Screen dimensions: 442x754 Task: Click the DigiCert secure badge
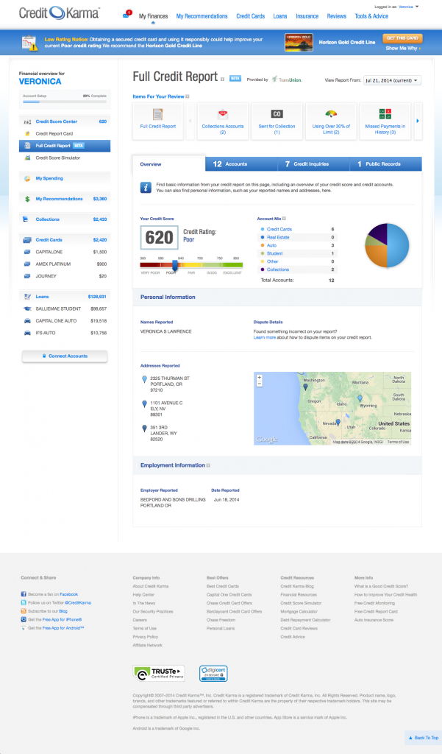click(x=213, y=673)
